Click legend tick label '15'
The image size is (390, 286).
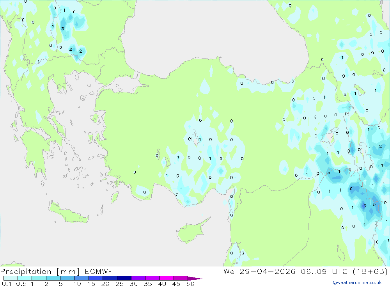(91, 284)
